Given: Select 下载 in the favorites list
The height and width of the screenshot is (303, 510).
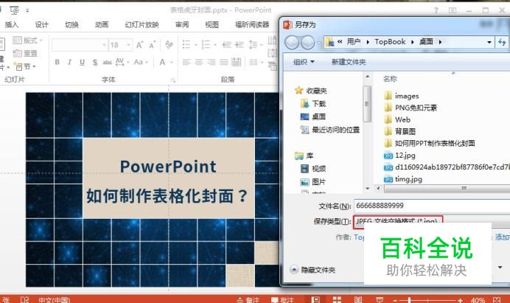Looking at the screenshot, I should pyautogui.click(x=313, y=104).
